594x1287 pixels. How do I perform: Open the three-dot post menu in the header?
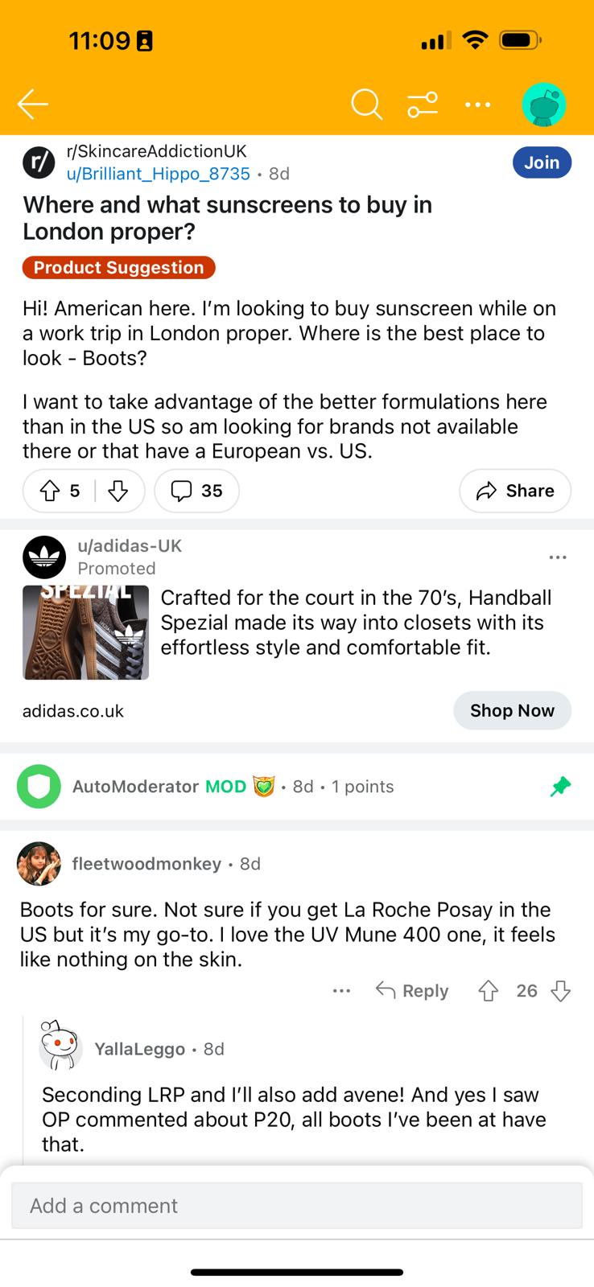477,105
